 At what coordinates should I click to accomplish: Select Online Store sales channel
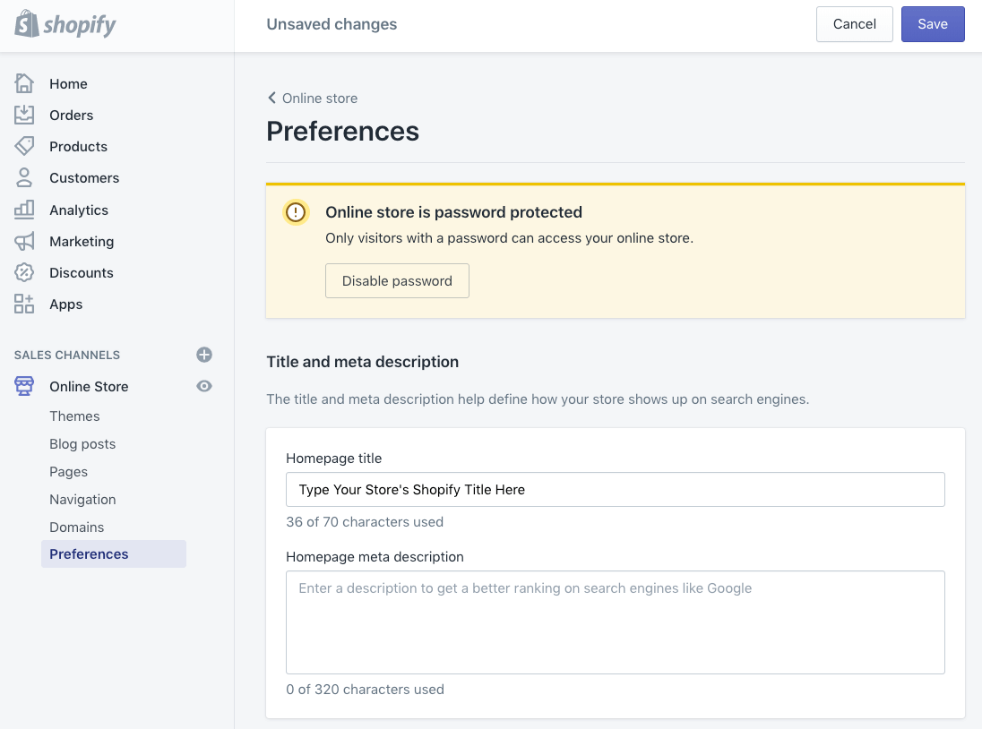coord(89,387)
